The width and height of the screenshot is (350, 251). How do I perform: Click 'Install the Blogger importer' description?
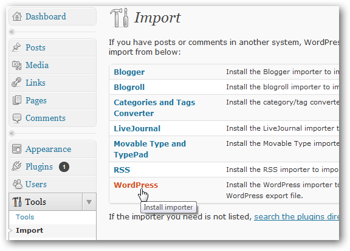283,72
